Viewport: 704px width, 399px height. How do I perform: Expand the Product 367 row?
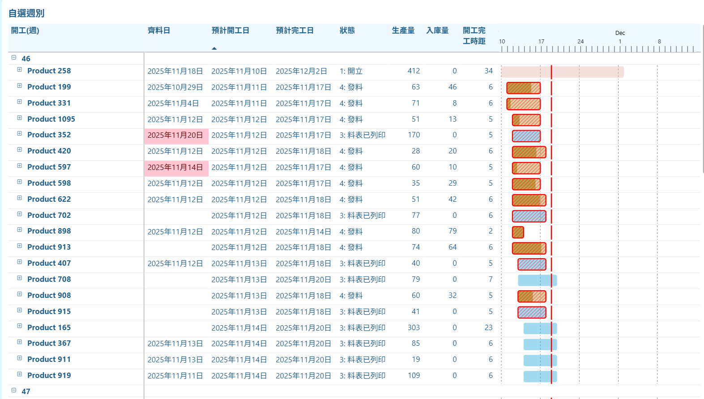coord(20,342)
